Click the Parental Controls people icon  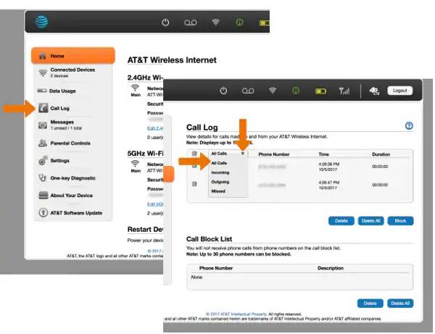pos(43,143)
